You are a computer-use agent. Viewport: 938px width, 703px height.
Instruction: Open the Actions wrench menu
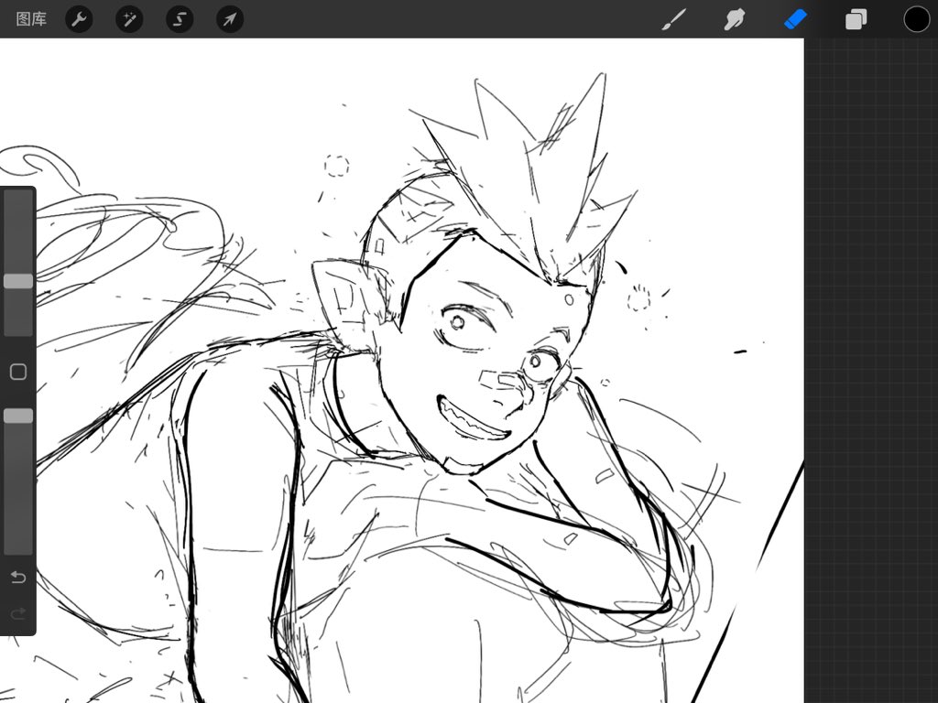79,19
